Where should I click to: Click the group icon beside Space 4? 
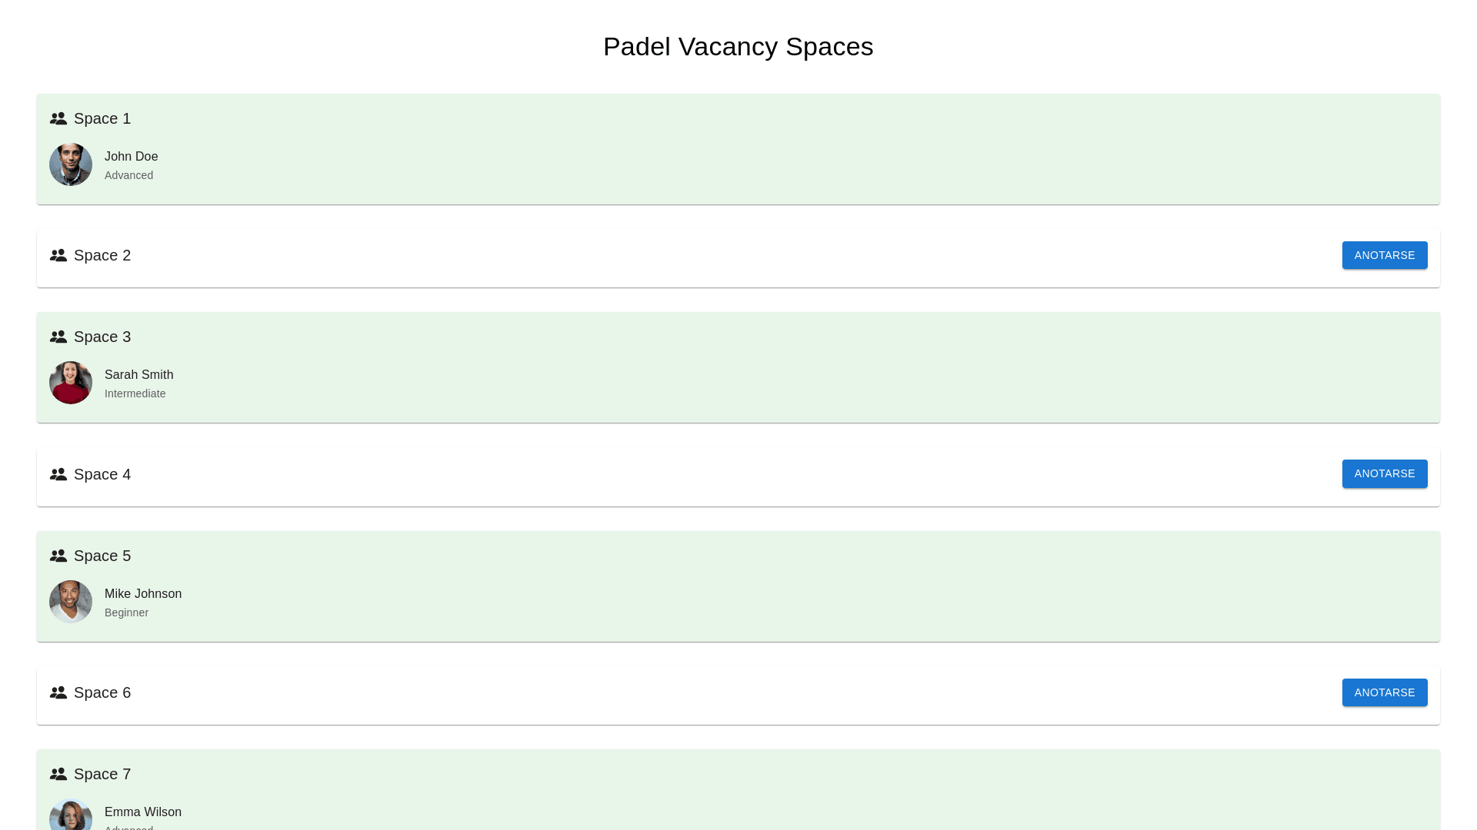click(x=58, y=474)
